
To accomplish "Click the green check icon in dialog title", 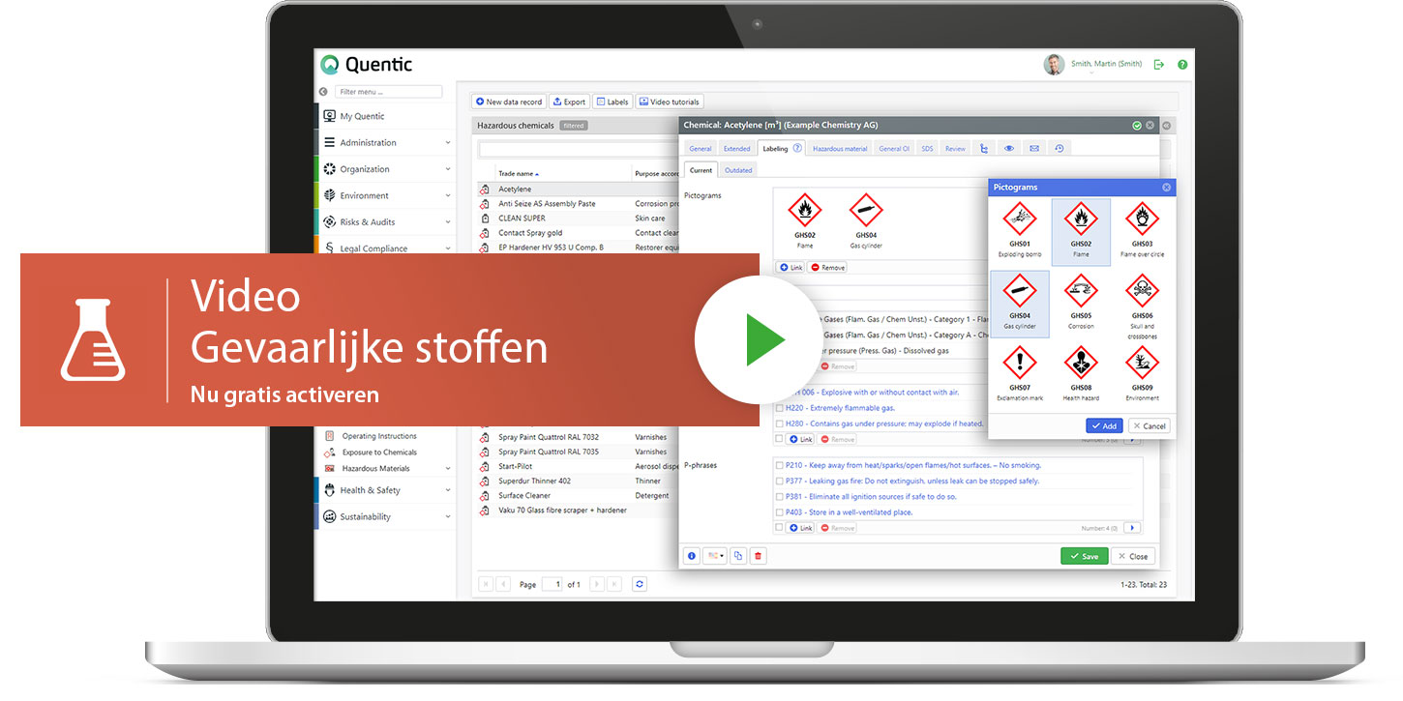I will coord(1137,125).
